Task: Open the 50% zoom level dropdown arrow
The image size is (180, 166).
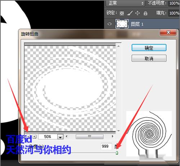Action: point(60,137)
